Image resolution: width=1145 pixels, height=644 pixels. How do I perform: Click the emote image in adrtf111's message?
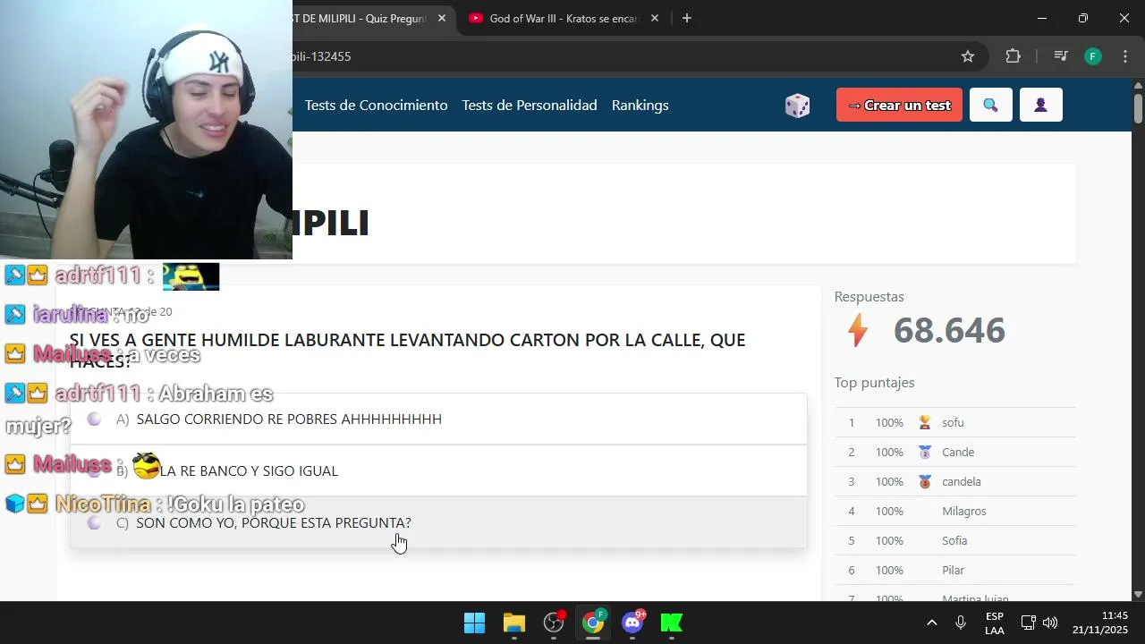point(191,276)
